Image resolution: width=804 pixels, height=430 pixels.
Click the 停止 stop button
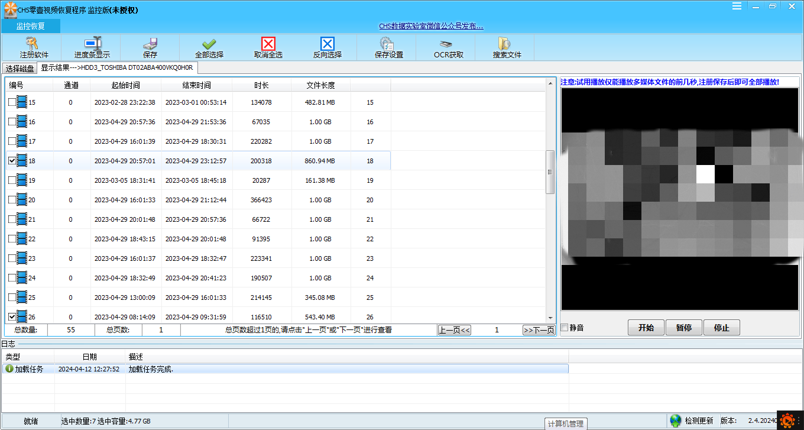coord(722,328)
